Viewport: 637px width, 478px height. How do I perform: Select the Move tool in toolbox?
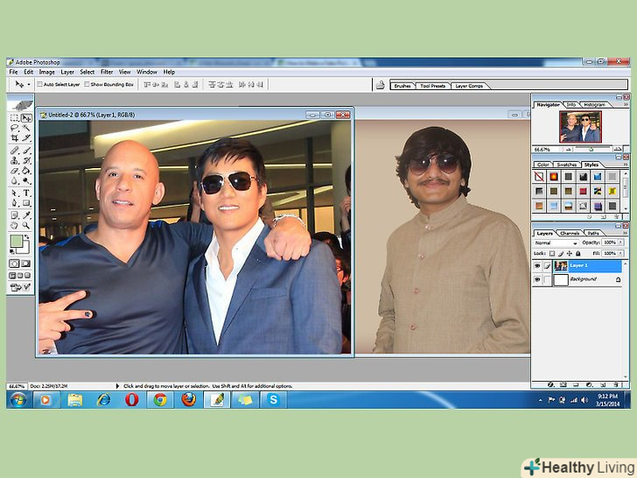[x=26, y=118]
